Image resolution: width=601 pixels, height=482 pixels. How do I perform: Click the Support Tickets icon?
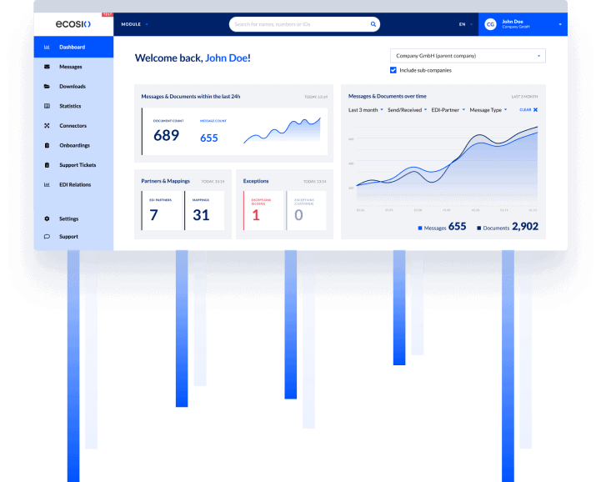47,165
